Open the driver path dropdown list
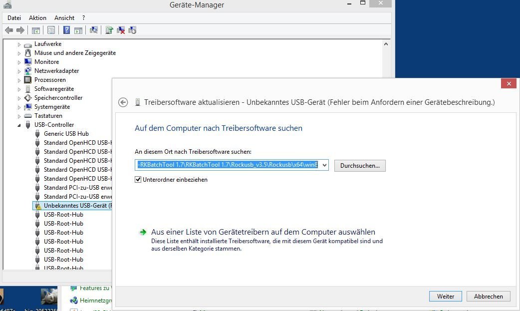Viewport: 520px width, 311px height. pyautogui.click(x=324, y=165)
